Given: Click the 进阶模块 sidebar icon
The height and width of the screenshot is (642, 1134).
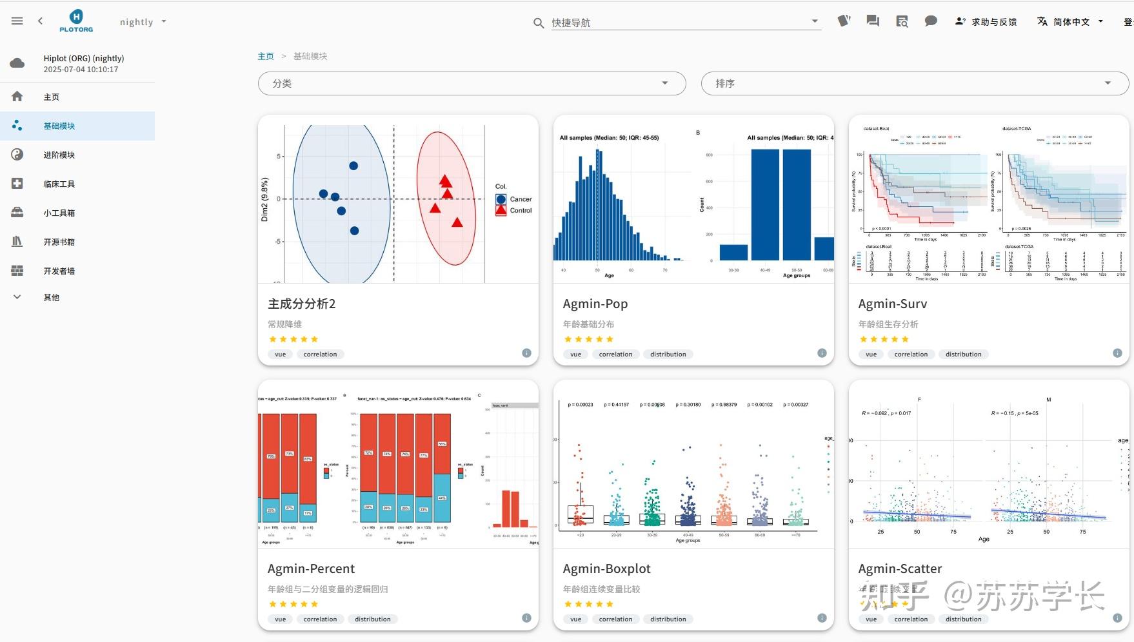Looking at the screenshot, I should (x=17, y=155).
